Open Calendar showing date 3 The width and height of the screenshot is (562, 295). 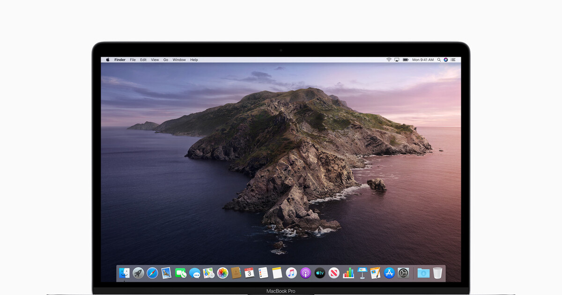point(250,273)
